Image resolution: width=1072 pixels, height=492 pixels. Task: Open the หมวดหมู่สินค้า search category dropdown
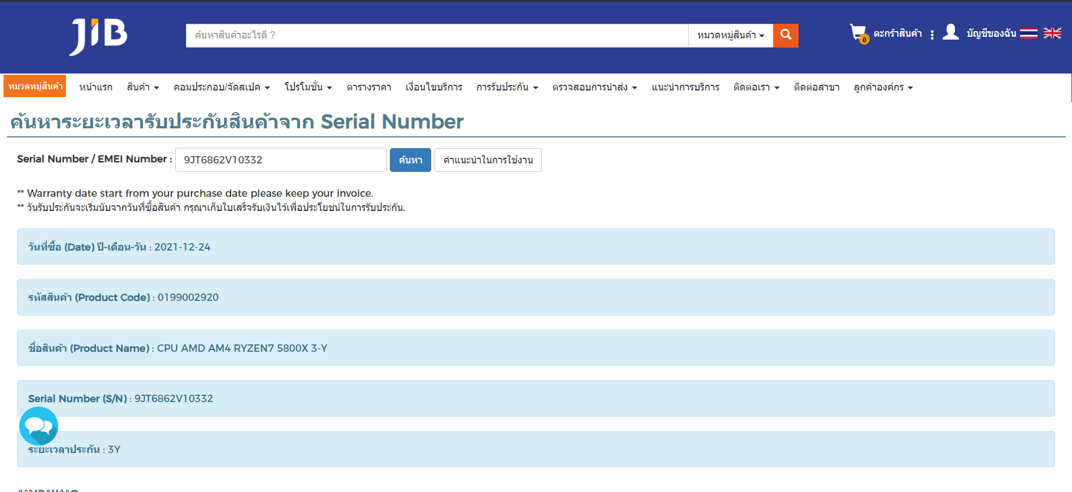pyautogui.click(x=731, y=35)
